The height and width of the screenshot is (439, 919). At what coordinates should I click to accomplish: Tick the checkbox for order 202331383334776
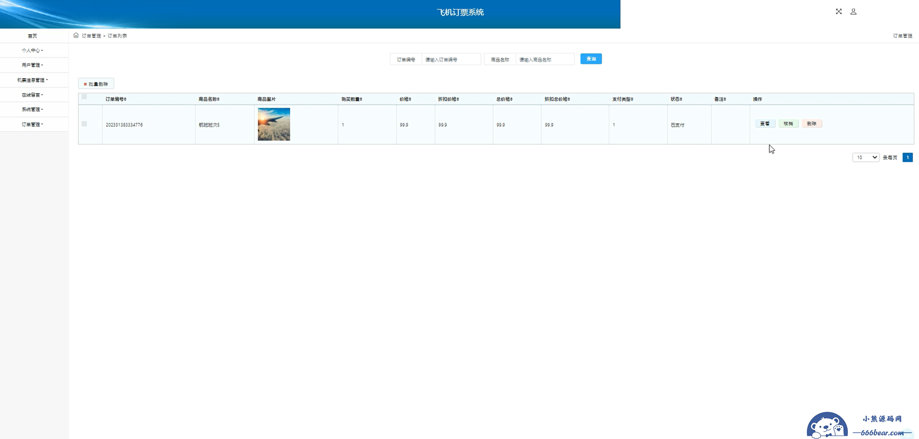(x=84, y=124)
